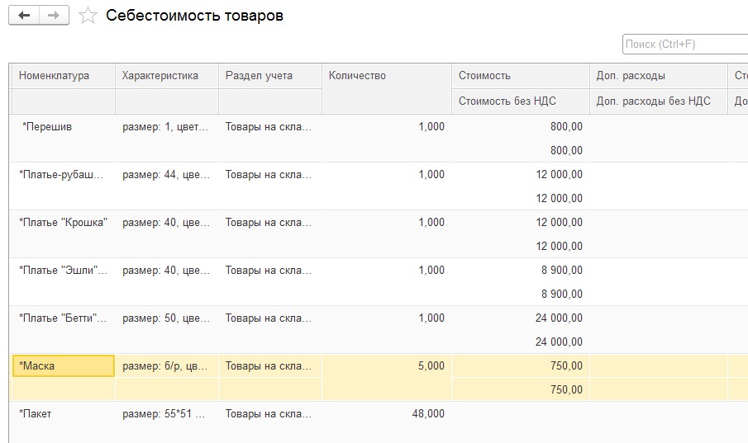The height and width of the screenshot is (443, 748).
Task: Click the Доп. расходы без НДС subheader
Action: click(653, 101)
